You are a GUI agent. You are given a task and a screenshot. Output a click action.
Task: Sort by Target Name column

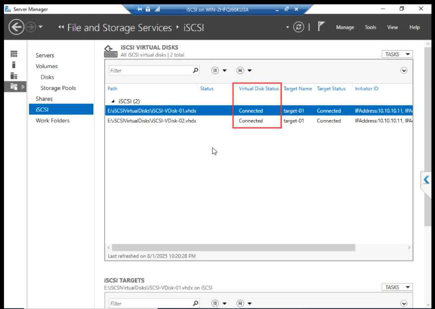click(x=297, y=88)
